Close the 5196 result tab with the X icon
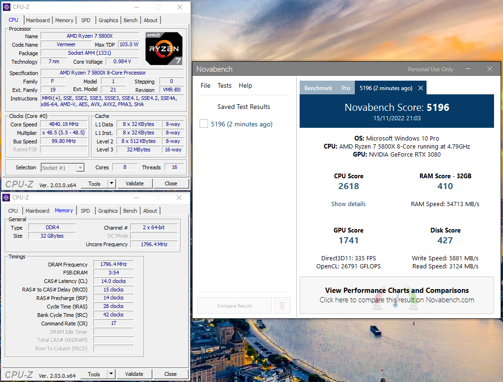 coord(420,88)
